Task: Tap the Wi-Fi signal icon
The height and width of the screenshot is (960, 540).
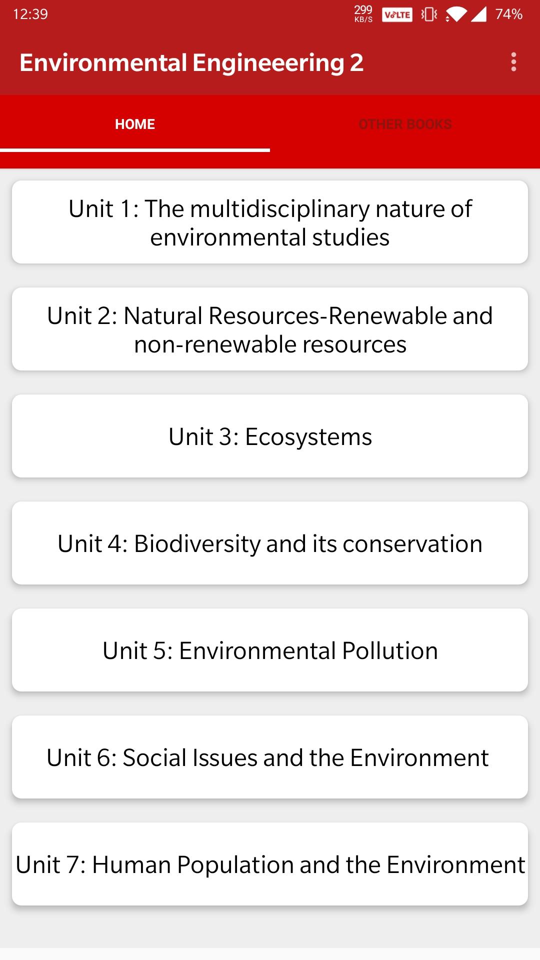Action: [x=455, y=14]
